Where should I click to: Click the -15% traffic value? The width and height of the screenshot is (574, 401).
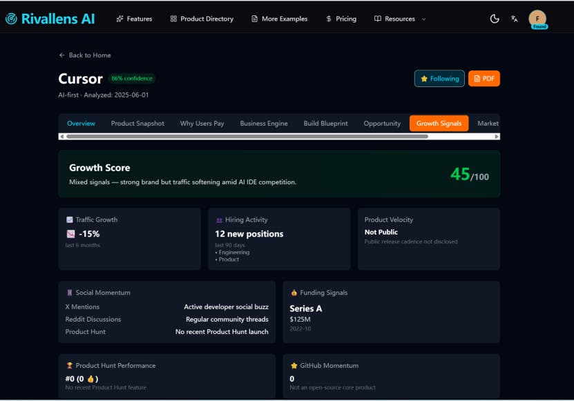pyautogui.click(x=89, y=234)
